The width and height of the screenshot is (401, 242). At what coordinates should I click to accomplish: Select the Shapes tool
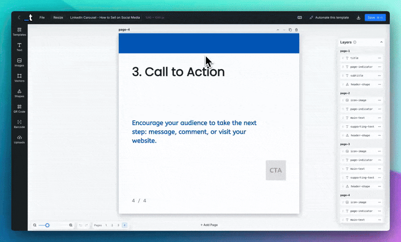pyautogui.click(x=19, y=93)
